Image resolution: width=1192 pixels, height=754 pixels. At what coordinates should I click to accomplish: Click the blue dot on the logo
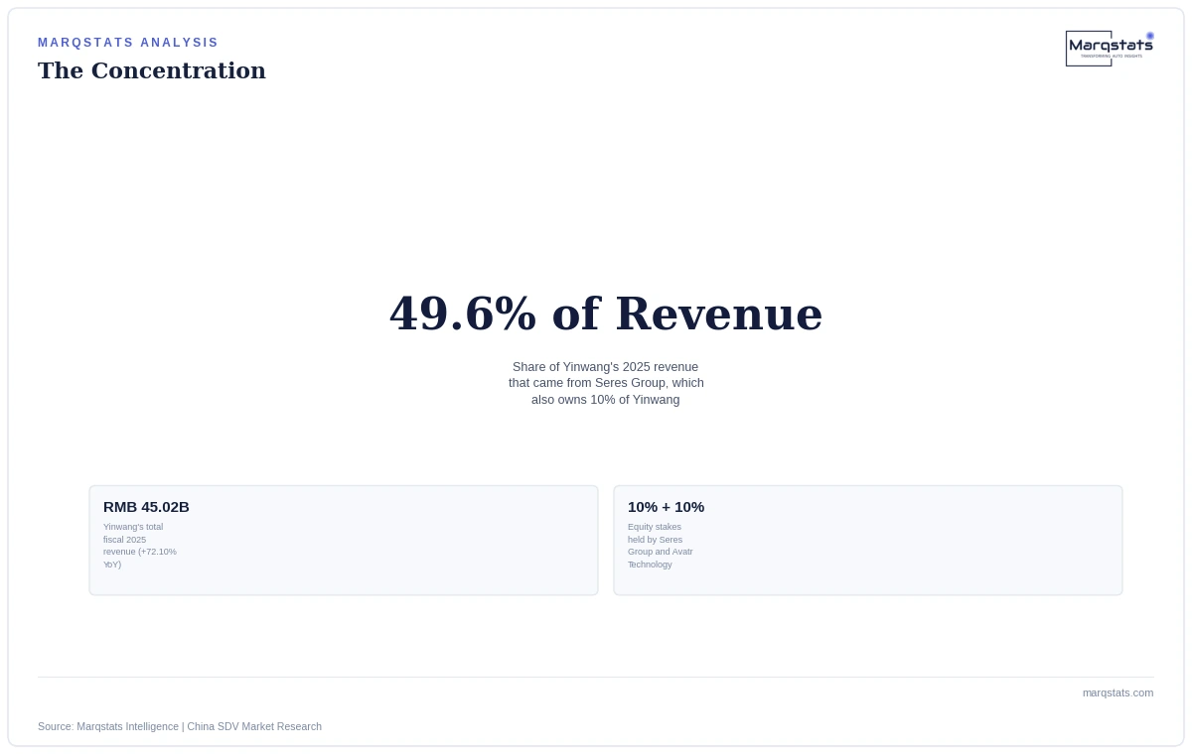1150,36
